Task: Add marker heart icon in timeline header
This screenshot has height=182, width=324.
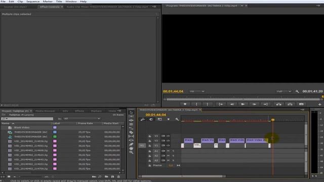Action: pos(169,119)
